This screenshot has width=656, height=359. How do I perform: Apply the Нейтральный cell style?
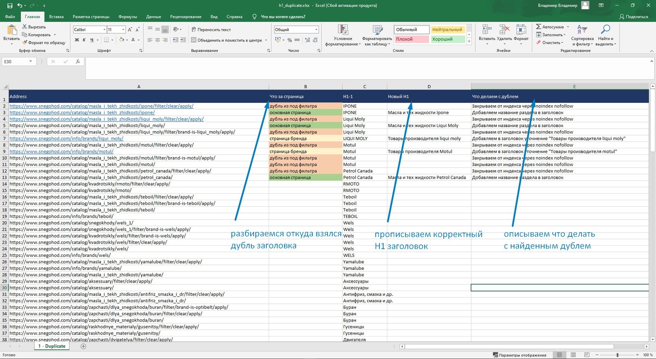[448, 29]
